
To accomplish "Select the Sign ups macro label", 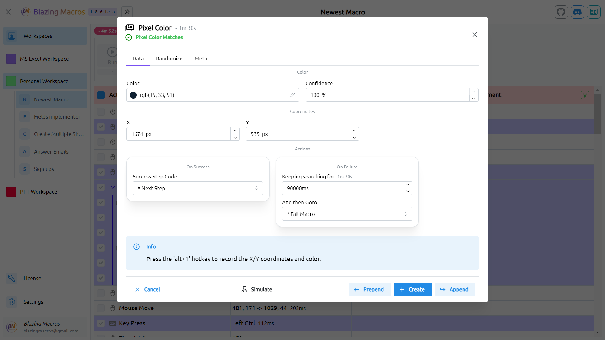I will click(x=44, y=169).
